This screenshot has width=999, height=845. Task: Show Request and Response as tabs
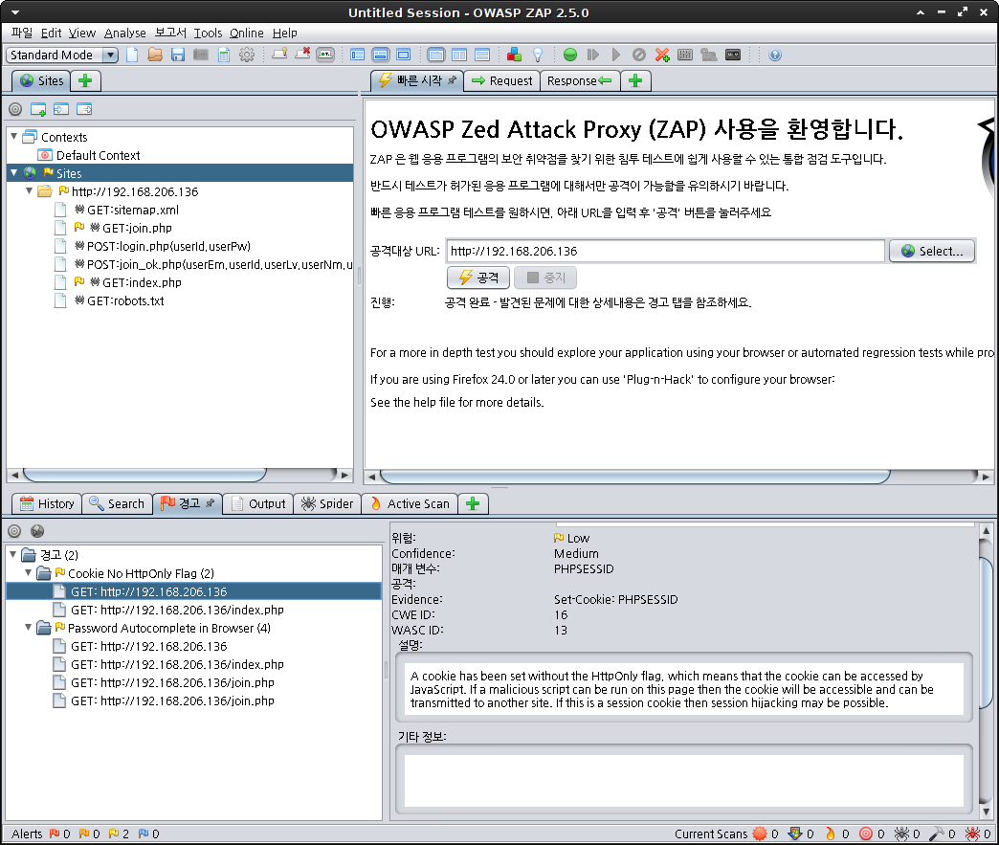[x=436, y=55]
